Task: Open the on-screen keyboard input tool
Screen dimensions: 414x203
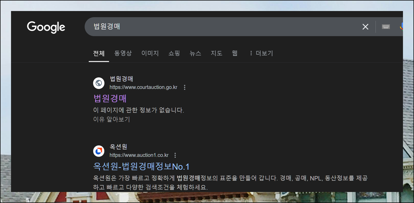Action: click(386, 27)
